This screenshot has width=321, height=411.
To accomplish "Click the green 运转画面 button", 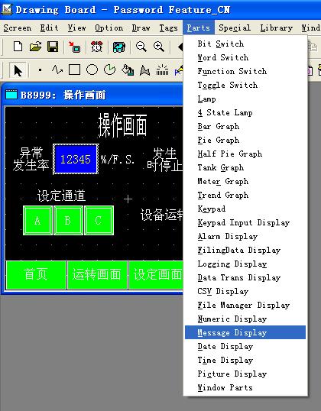I will pos(97,275).
